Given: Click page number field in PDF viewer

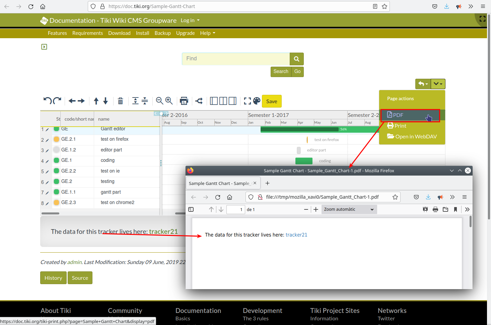Looking at the screenshot, I should coord(236,209).
